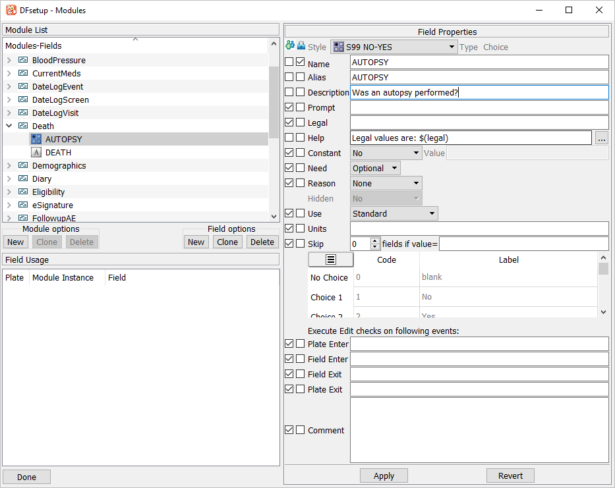Uncheck the first Plate Enter checkbox
The height and width of the screenshot is (488, 615).
tap(289, 344)
